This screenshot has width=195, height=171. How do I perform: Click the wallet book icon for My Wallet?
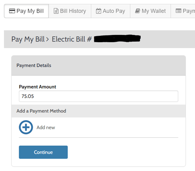click(x=138, y=11)
